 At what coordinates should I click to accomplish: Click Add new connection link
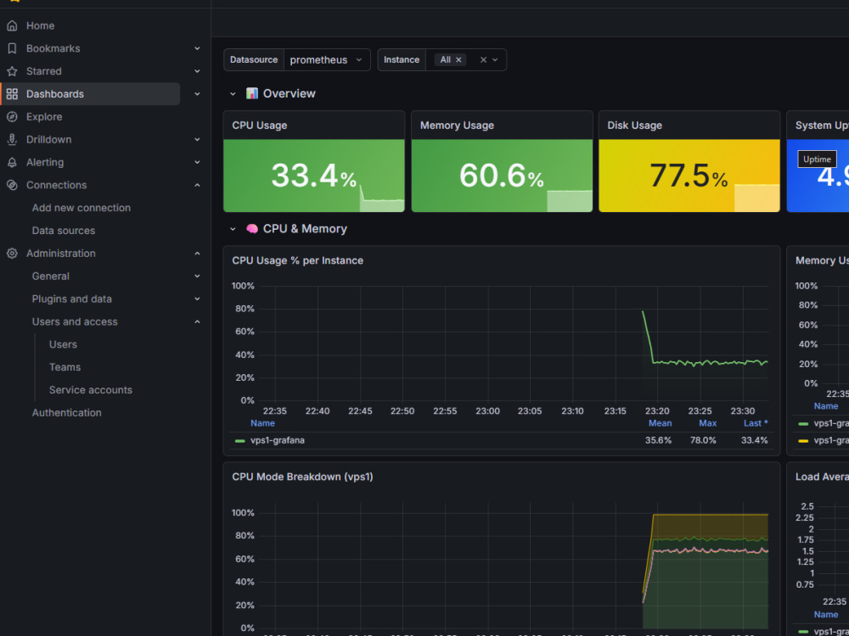tap(82, 208)
